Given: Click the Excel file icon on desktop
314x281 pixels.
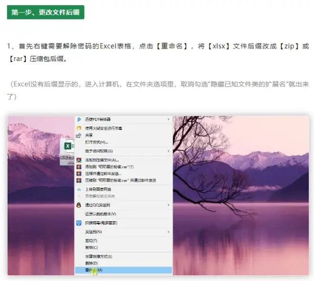Looking at the screenshot, I should pos(68,146).
